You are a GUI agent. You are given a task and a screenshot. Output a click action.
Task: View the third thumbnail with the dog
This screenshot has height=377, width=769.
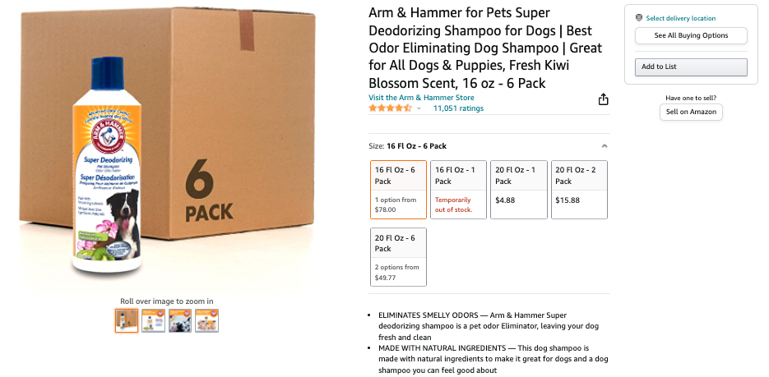click(180, 320)
